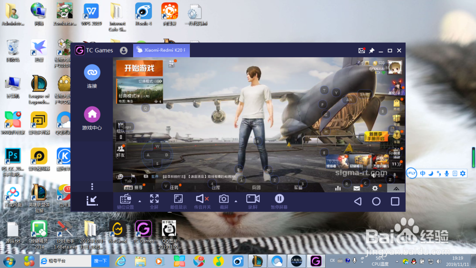Show hidden tray icons arrow

[397, 261]
